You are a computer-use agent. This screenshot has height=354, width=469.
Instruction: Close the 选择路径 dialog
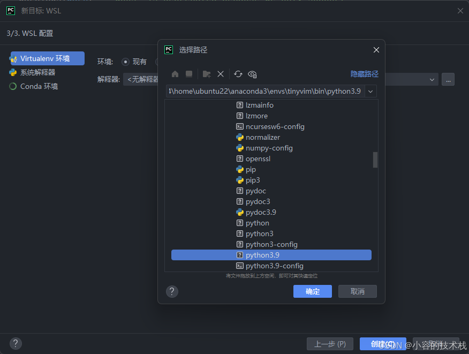(376, 50)
